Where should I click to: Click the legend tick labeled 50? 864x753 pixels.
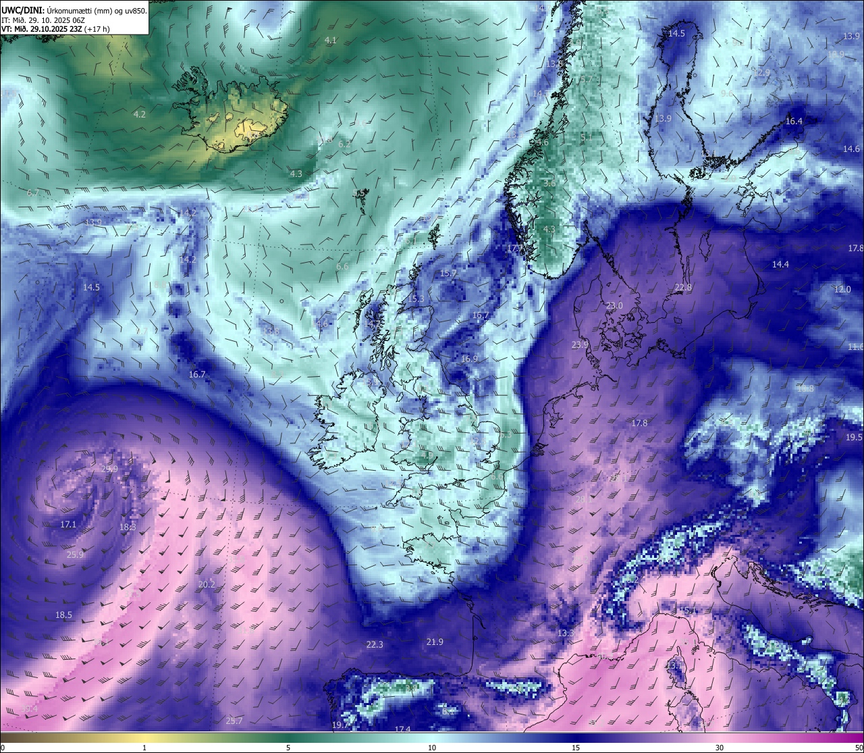coord(858,748)
